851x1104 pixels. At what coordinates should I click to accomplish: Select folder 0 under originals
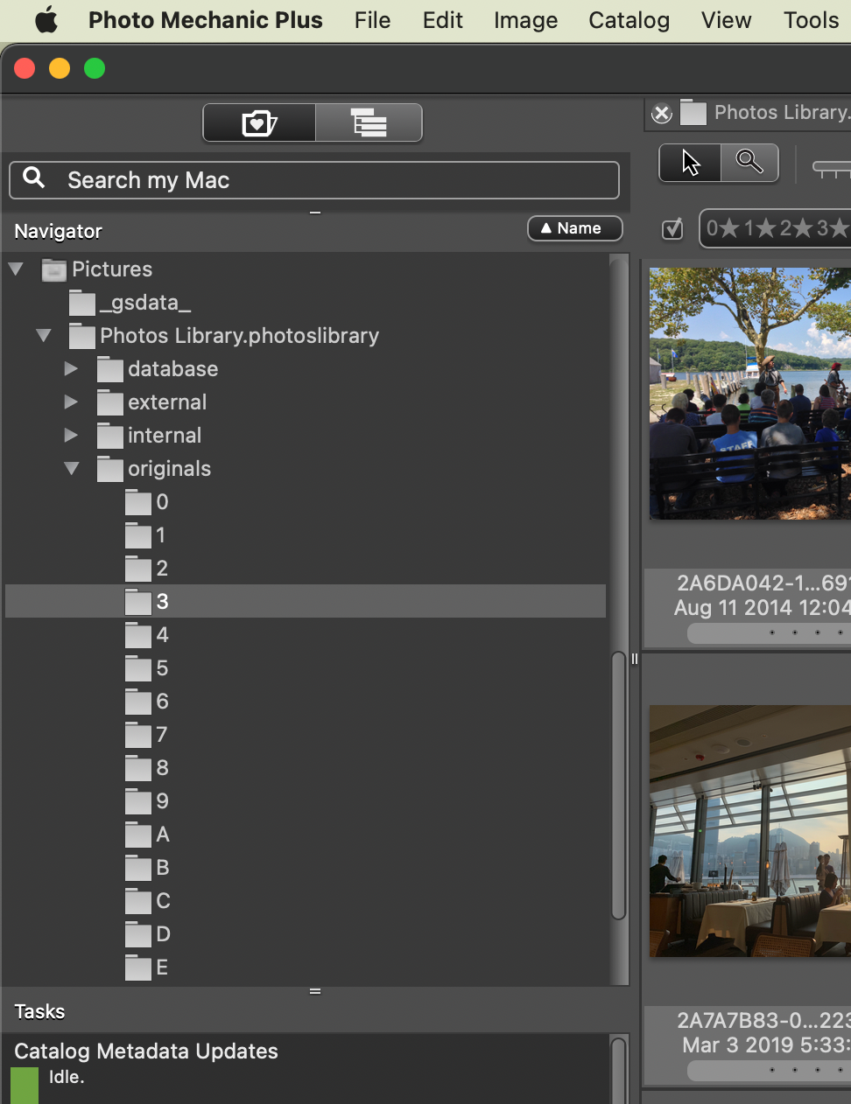pyautogui.click(x=162, y=502)
